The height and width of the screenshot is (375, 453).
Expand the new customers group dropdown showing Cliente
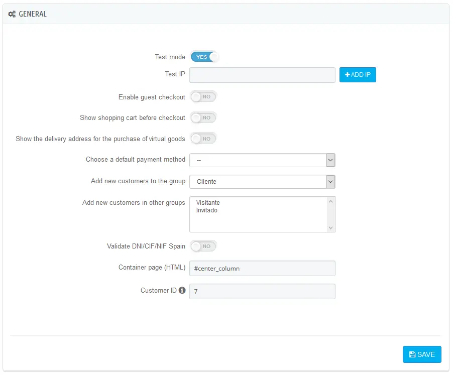pos(262,181)
